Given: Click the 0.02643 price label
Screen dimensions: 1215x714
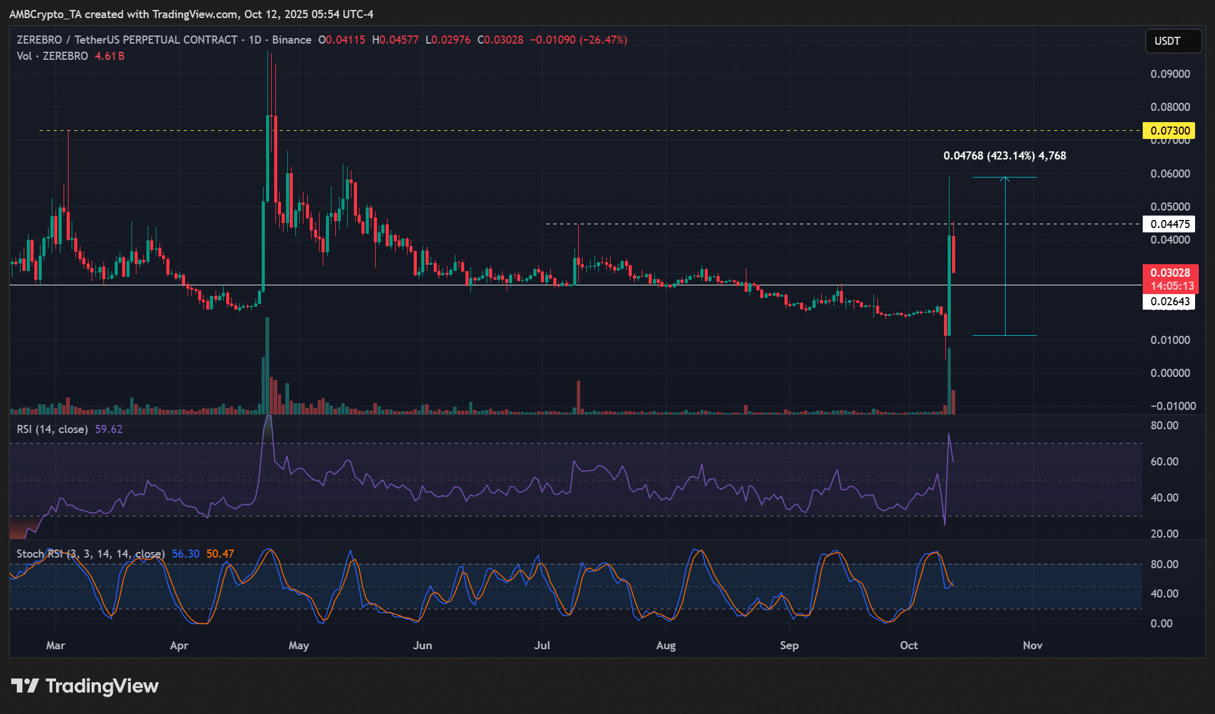Looking at the screenshot, I should click(1170, 302).
